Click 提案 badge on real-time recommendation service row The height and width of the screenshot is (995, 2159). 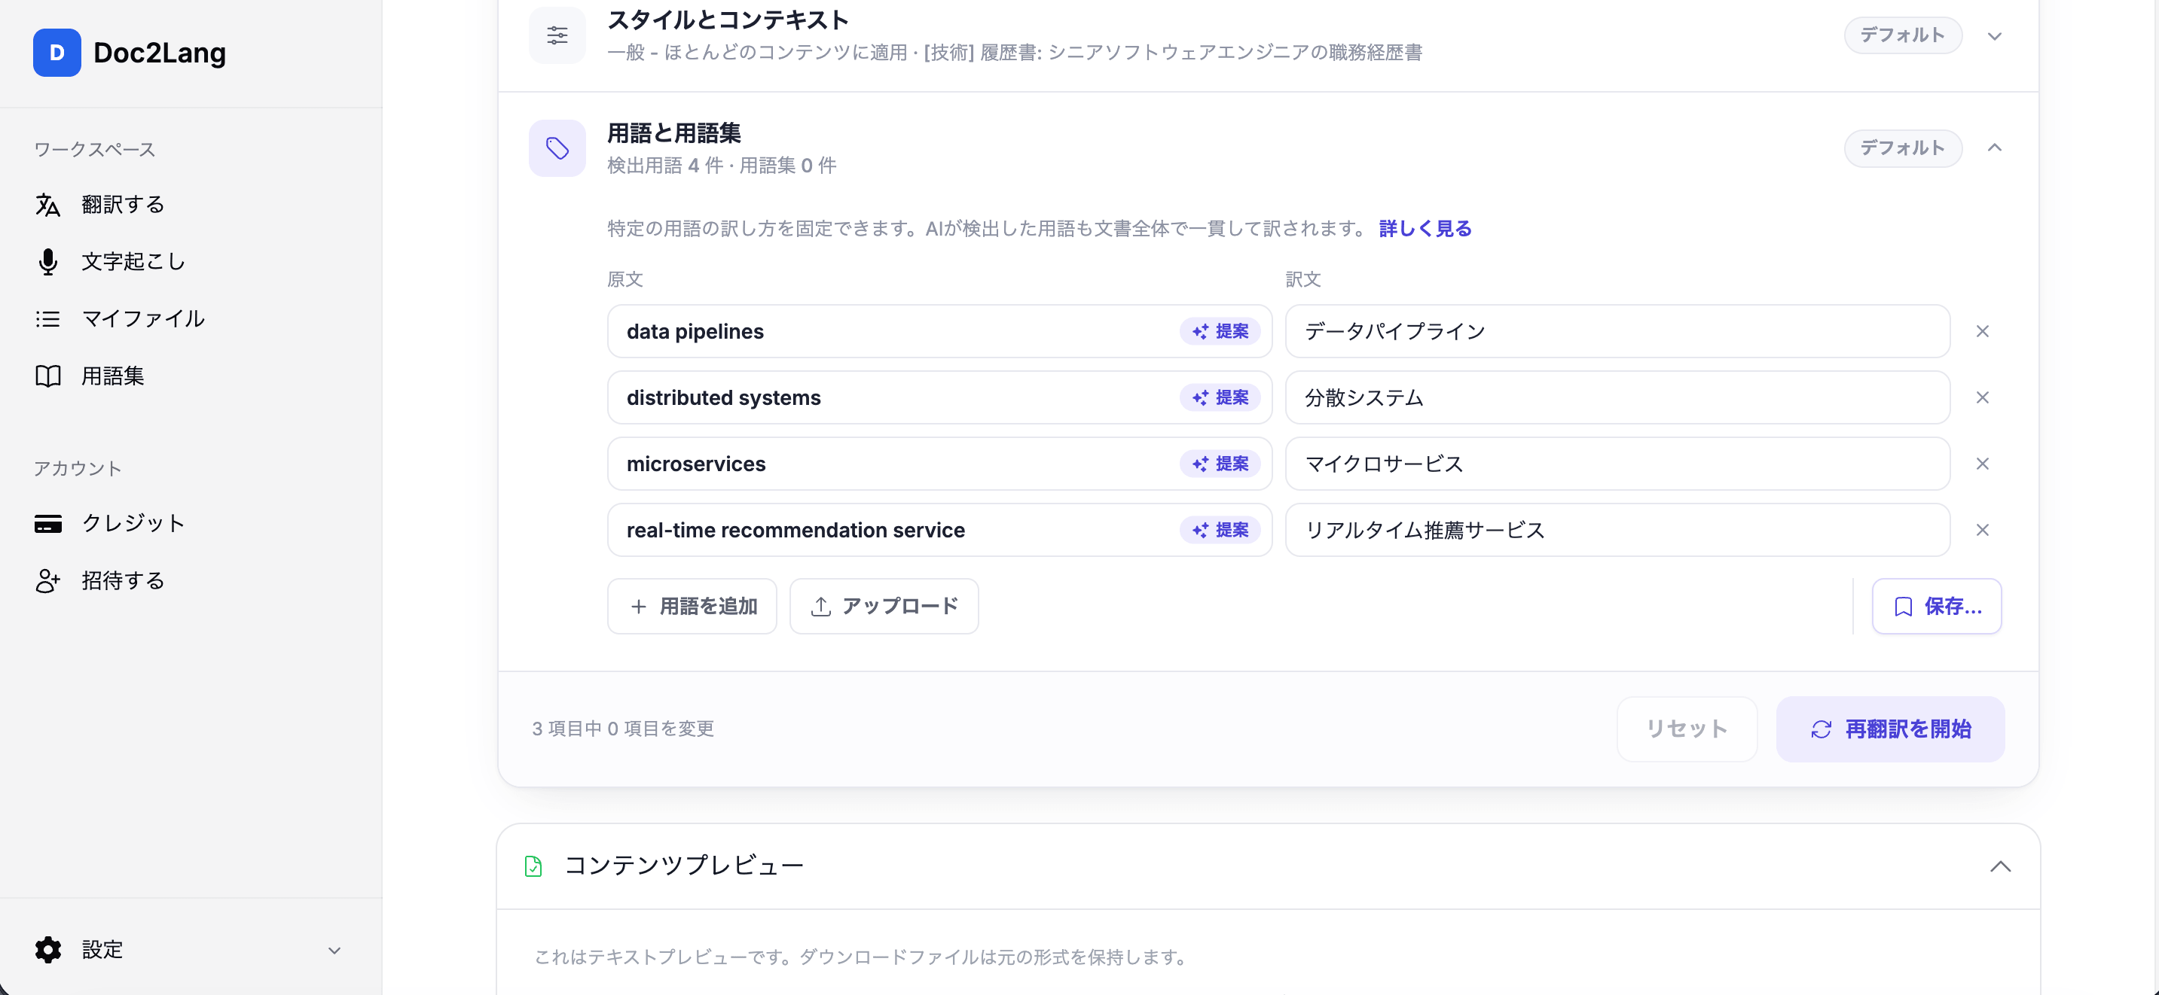(1220, 529)
